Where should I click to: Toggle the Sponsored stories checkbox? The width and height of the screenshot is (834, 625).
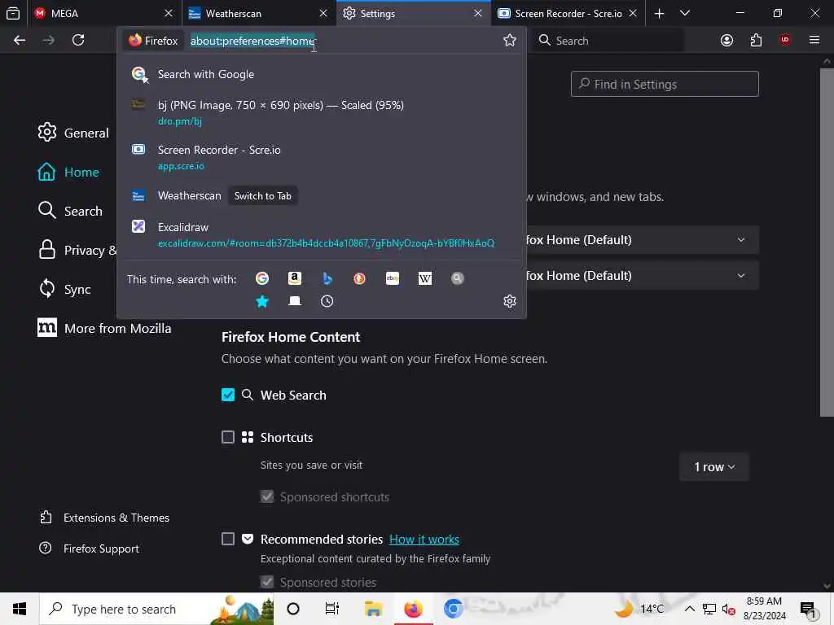click(267, 582)
